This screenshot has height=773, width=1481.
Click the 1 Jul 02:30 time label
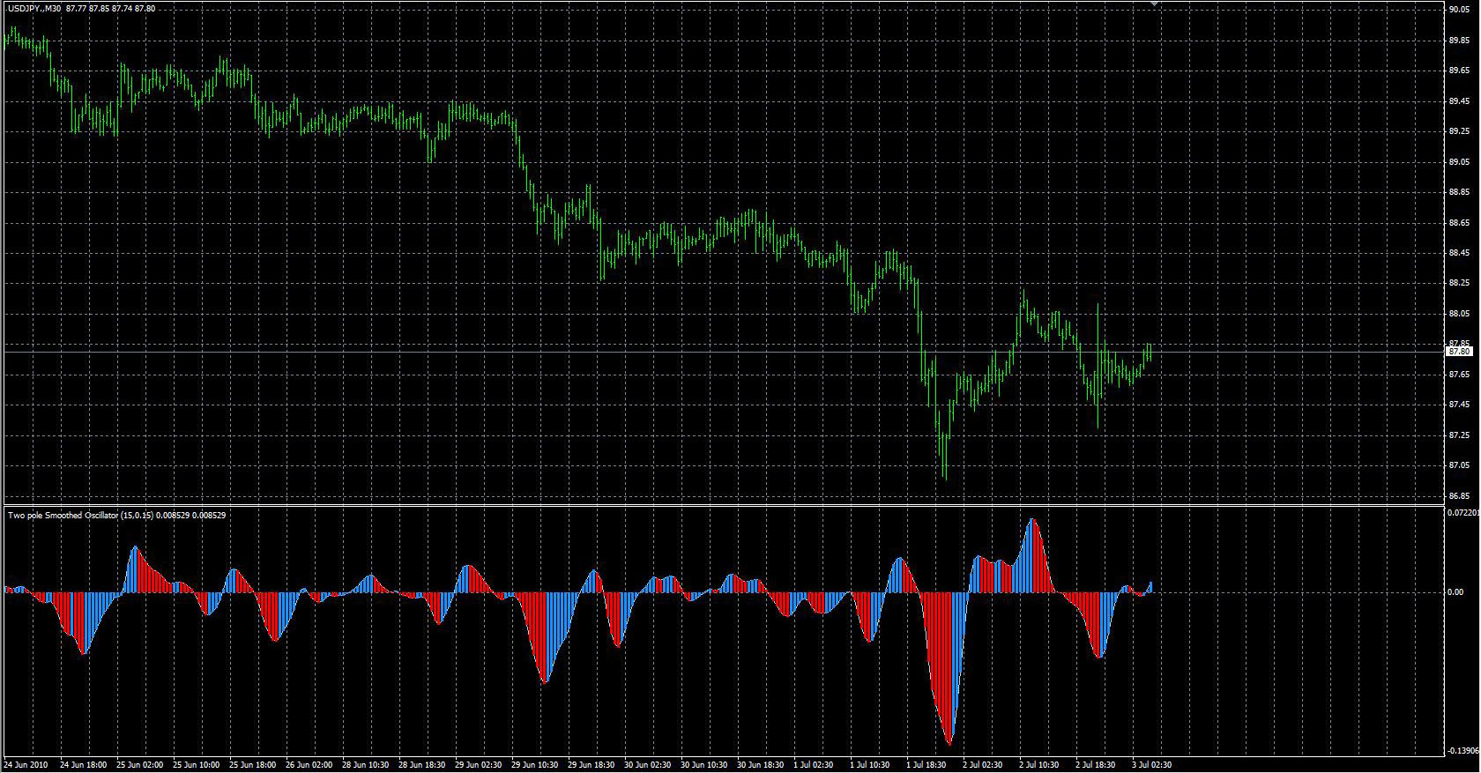tap(815, 765)
